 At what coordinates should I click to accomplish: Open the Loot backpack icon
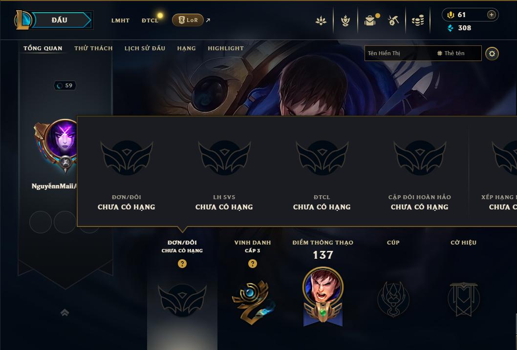[x=370, y=21]
